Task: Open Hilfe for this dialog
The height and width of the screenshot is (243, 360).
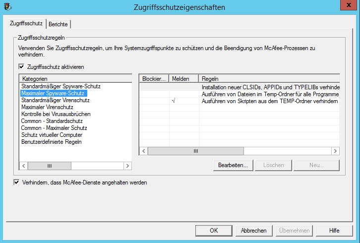Action: (x=334, y=230)
